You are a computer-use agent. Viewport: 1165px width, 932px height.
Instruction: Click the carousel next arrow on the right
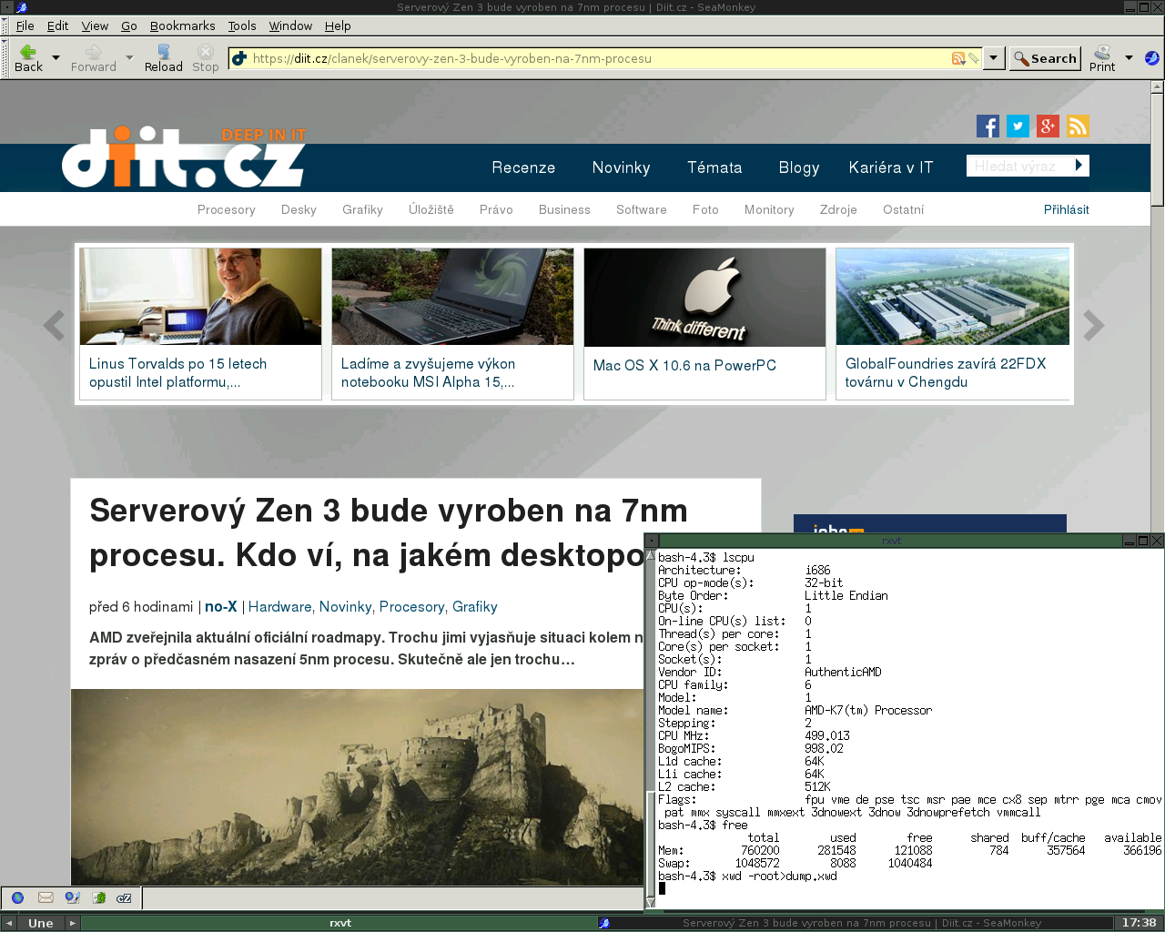(1093, 325)
